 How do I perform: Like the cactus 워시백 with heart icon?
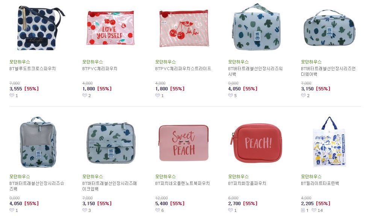230,95
